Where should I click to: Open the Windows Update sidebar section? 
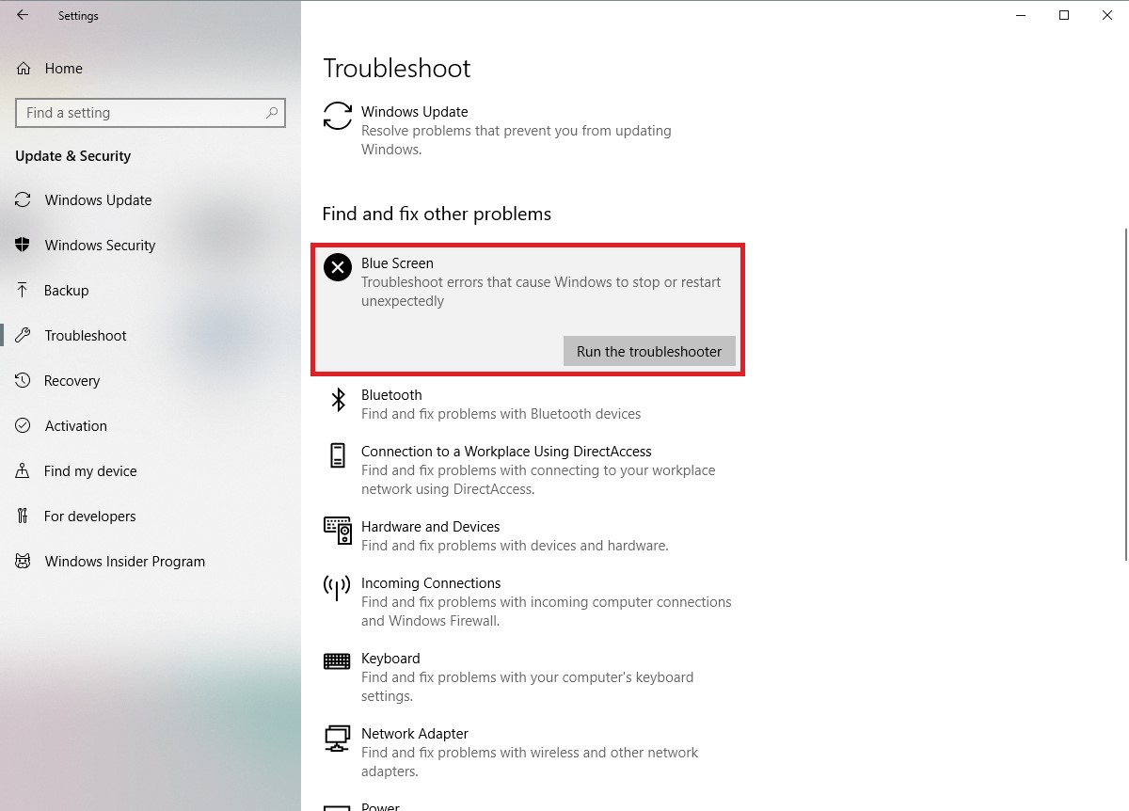click(x=98, y=200)
